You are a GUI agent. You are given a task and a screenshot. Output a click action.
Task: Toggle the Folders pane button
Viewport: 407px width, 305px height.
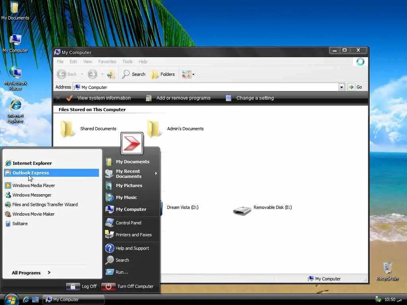click(163, 74)
